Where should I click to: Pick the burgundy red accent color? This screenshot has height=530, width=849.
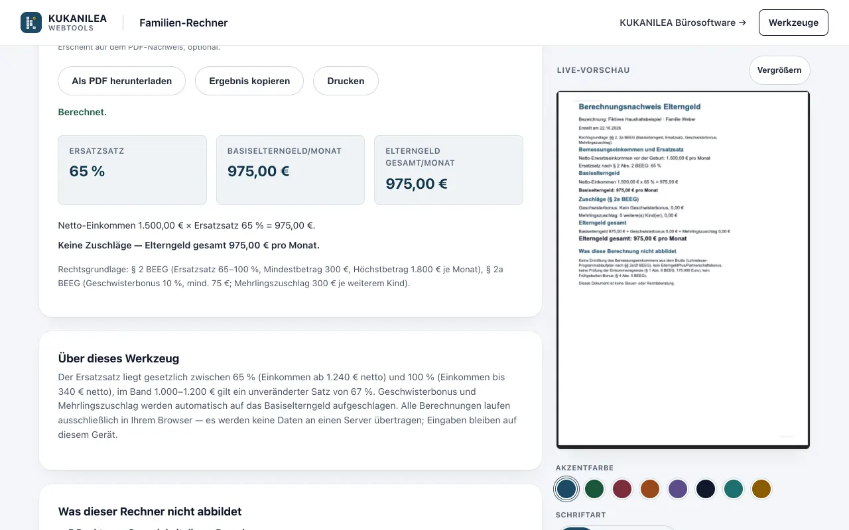(622, 489)
